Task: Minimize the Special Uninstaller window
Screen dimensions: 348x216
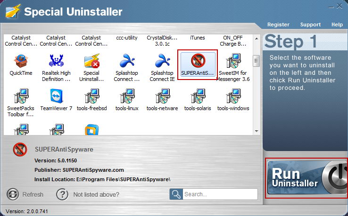Action: click(x=331, y=7)
